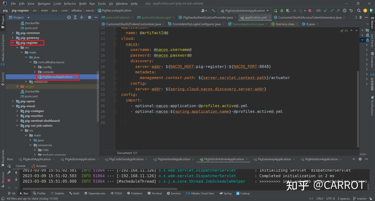Toggle the Notifications sidebar panel

tap(372, 106)
